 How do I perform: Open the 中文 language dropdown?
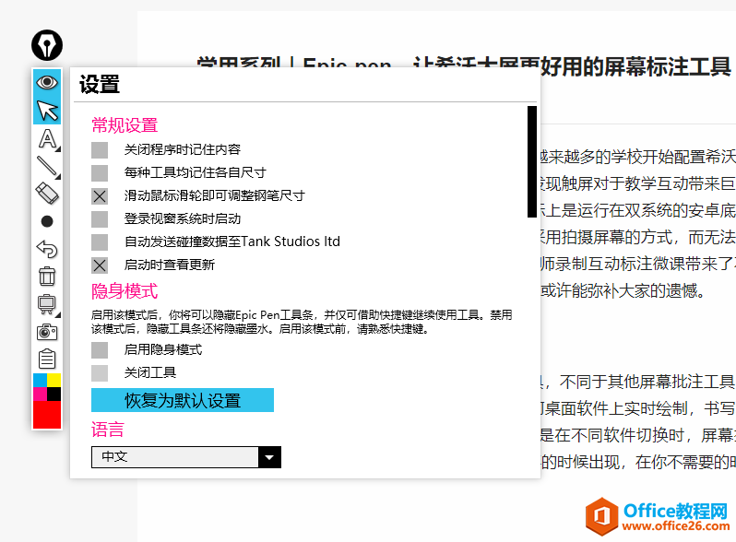[x=186, y=457]
